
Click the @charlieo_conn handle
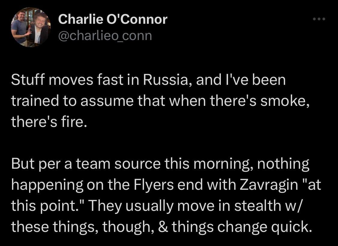point(105,36)
